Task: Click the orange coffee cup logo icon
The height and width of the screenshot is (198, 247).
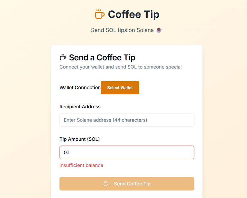Action: [100, 14]
